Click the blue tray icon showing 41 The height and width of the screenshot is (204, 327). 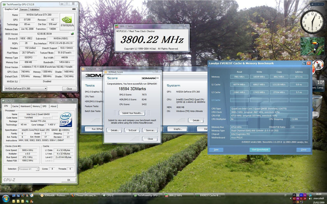(301, 195)
